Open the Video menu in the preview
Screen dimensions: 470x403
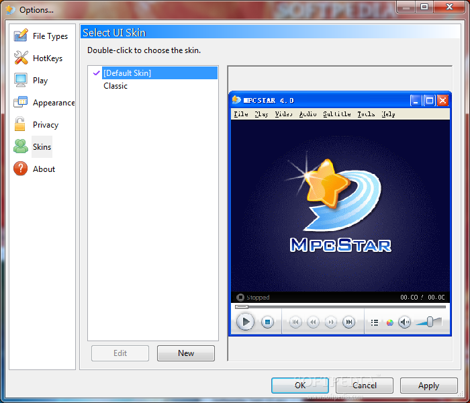283,114
